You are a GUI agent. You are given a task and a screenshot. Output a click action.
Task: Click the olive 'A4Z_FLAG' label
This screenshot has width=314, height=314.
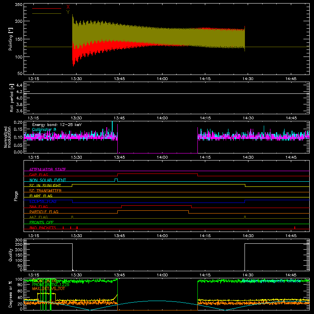click(38, 217)
